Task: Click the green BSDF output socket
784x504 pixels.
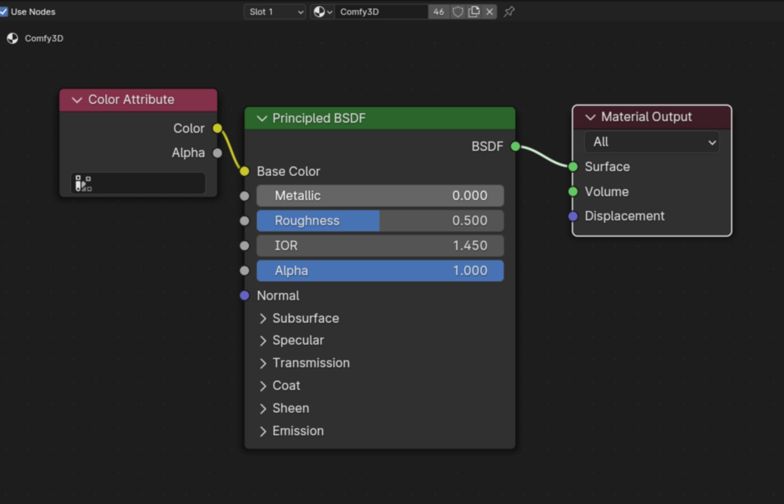Action: (515, 147)
